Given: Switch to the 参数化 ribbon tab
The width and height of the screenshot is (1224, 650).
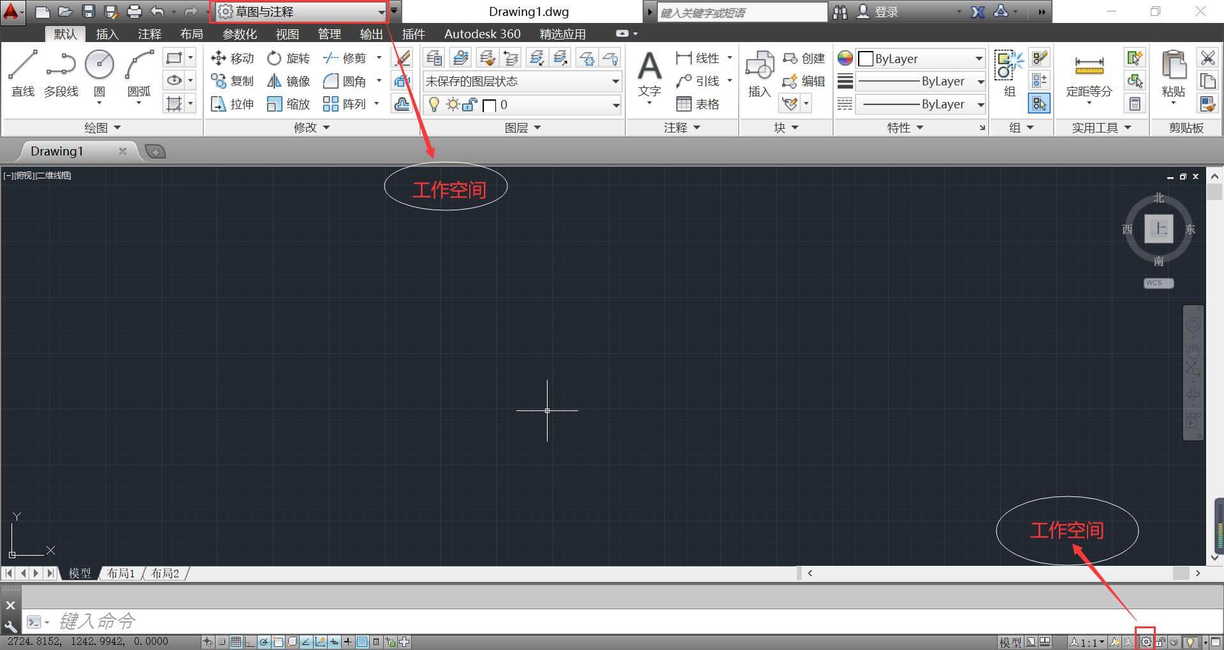Looking at the screenshot, I should [x=240, y=34].
